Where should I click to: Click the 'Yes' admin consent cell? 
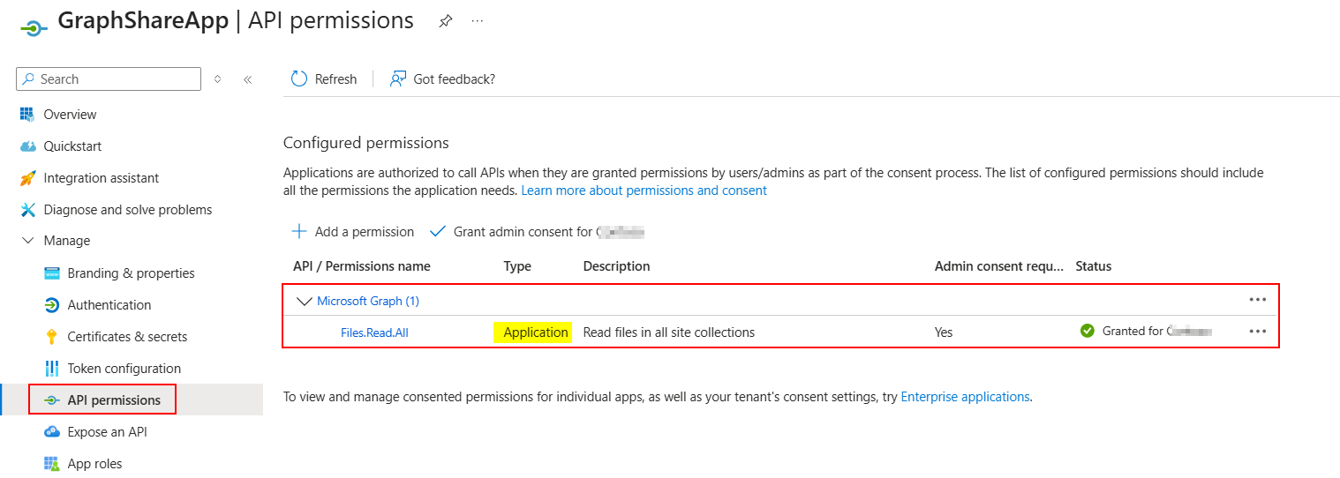944,332
